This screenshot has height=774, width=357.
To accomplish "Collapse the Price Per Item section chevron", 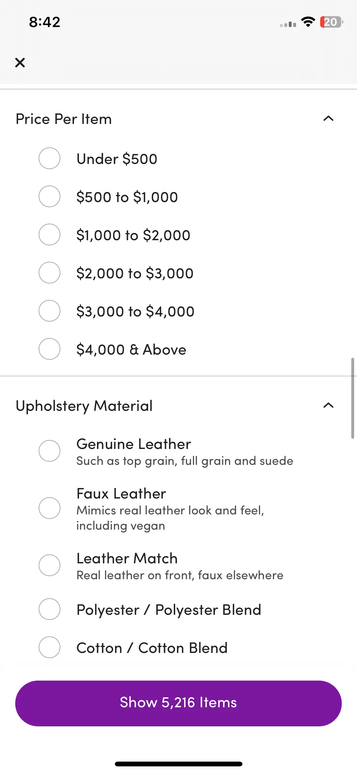I will 328,119.
